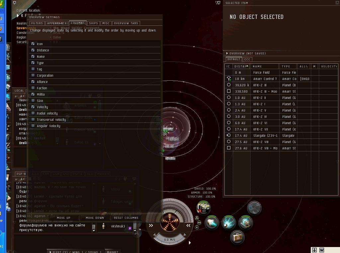Image resolution: width=340 pixels, height=253 pixels.
Task: Click the down arrow of the FSP-B chat scrollbar
Action: click(94, 231)
